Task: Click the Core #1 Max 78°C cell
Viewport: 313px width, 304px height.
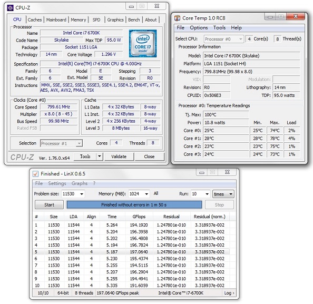Action: (x=275, y=139)
